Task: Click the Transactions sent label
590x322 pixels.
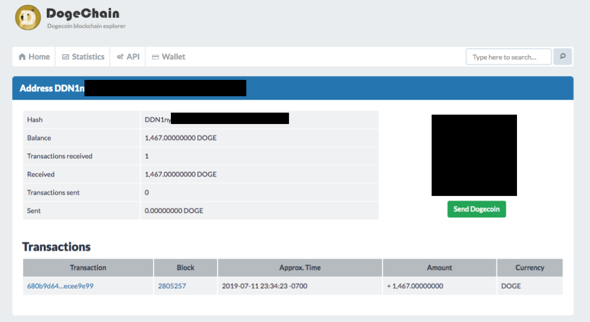Action: pyautogui.click(x=53, y=193)
